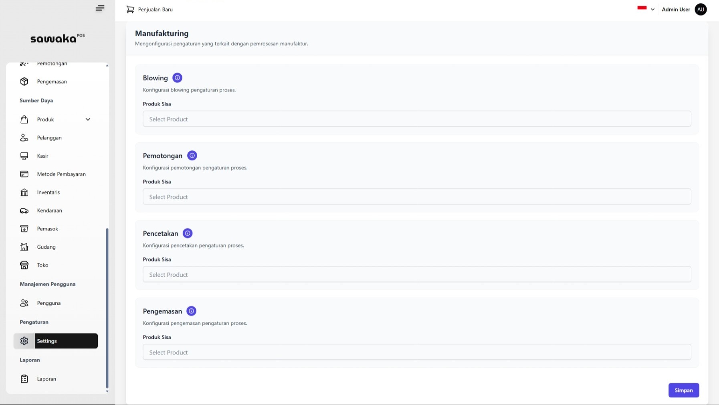Image resolution: width=719 pixels, height=405 pixels.
Task: Open the Admin User avatar
Action: (x=700, y=9)
